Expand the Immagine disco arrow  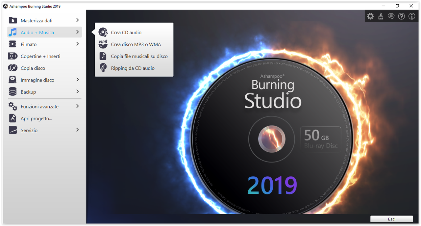(78, 80)
